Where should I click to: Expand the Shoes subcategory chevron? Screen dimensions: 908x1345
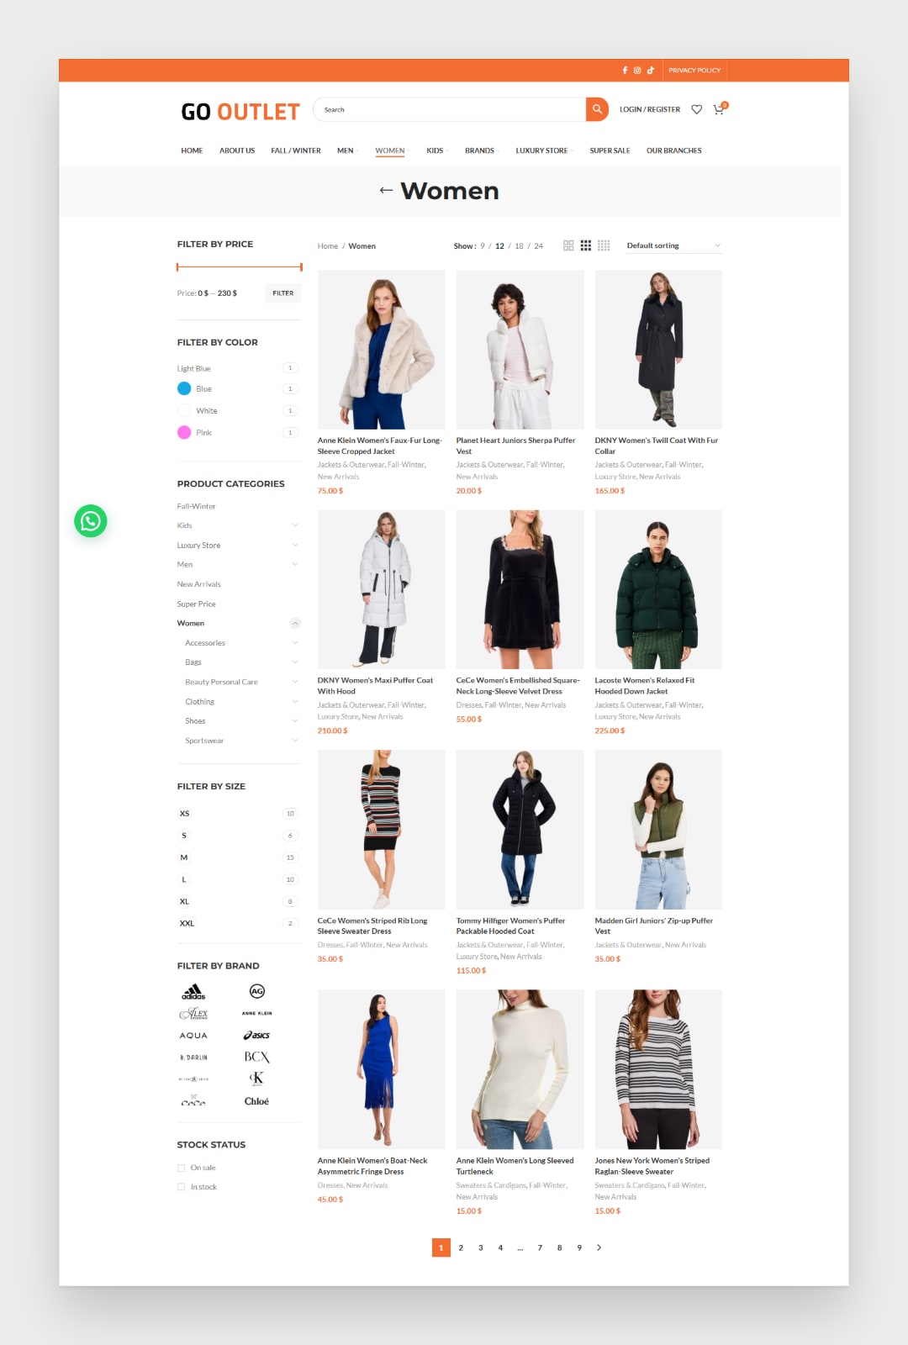click(295, 721)
